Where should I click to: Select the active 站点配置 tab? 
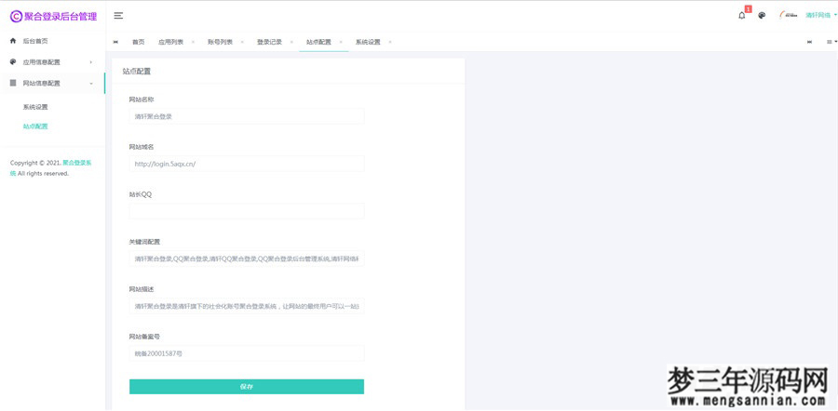[318, 42]
